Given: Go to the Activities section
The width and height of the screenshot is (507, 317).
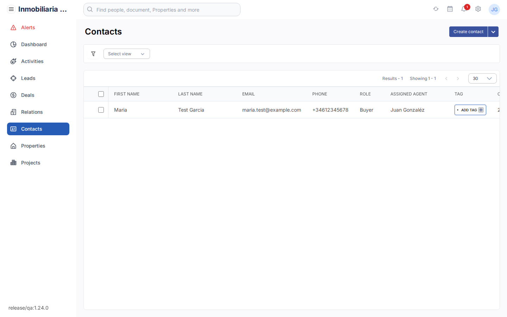Looking at the screenshot, I should [x=32, y=61].
